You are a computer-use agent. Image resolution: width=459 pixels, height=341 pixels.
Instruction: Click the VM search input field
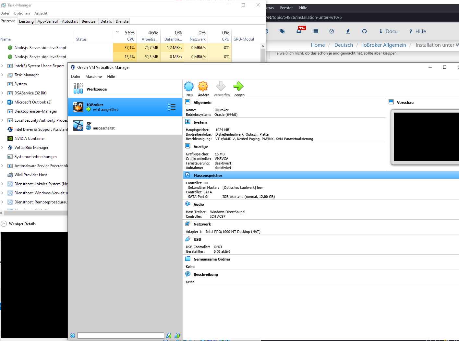coord(121,335)
